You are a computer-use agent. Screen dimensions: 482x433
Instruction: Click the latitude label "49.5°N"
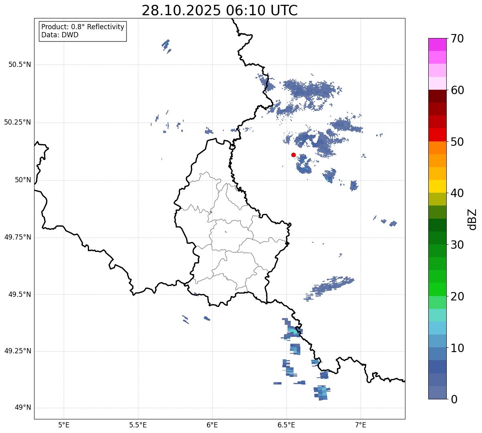point(20,294)
